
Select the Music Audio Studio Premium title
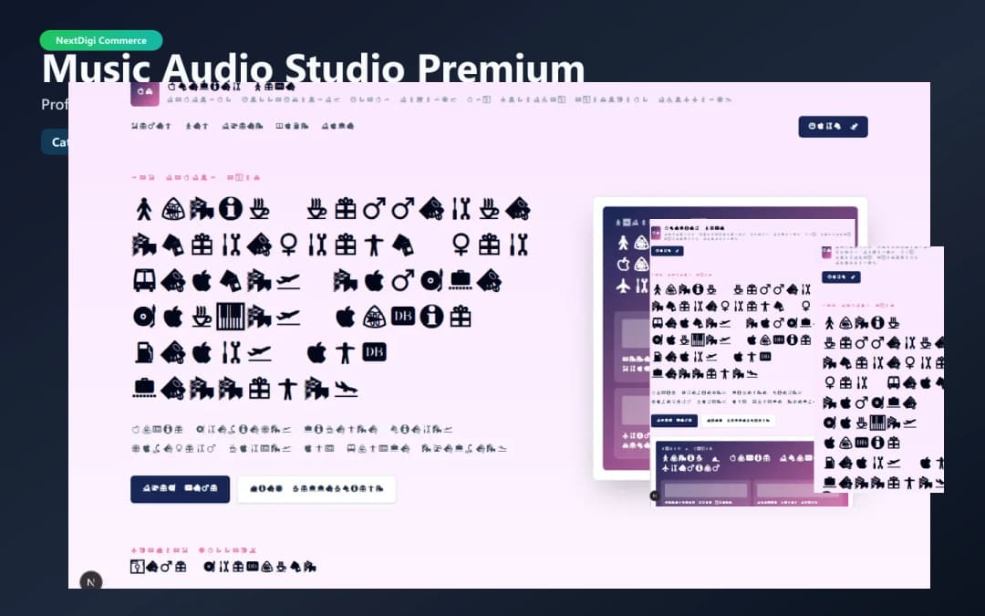pyautogui.click(x=313, y=67)
